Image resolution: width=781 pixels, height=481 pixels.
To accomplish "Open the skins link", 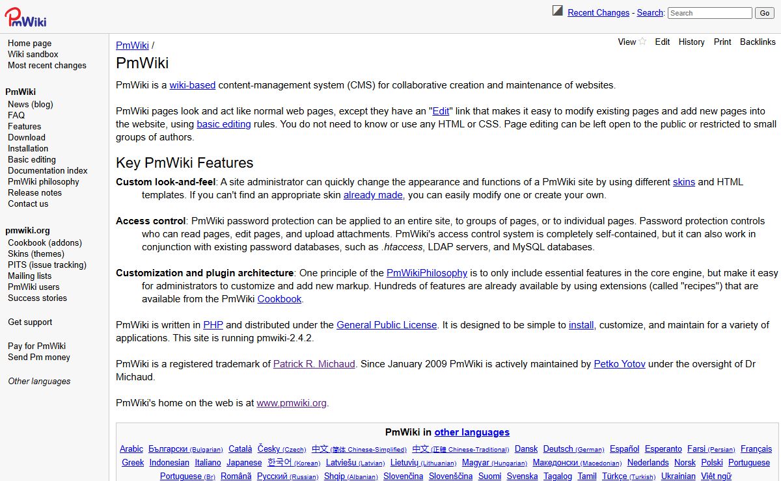I will [684, 182].
